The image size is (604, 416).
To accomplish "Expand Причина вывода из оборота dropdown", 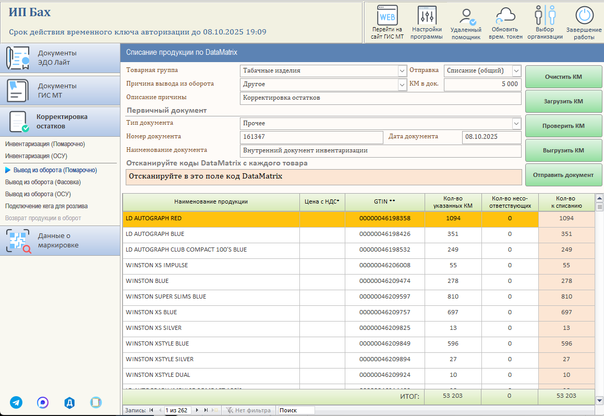I will point(402,85).
